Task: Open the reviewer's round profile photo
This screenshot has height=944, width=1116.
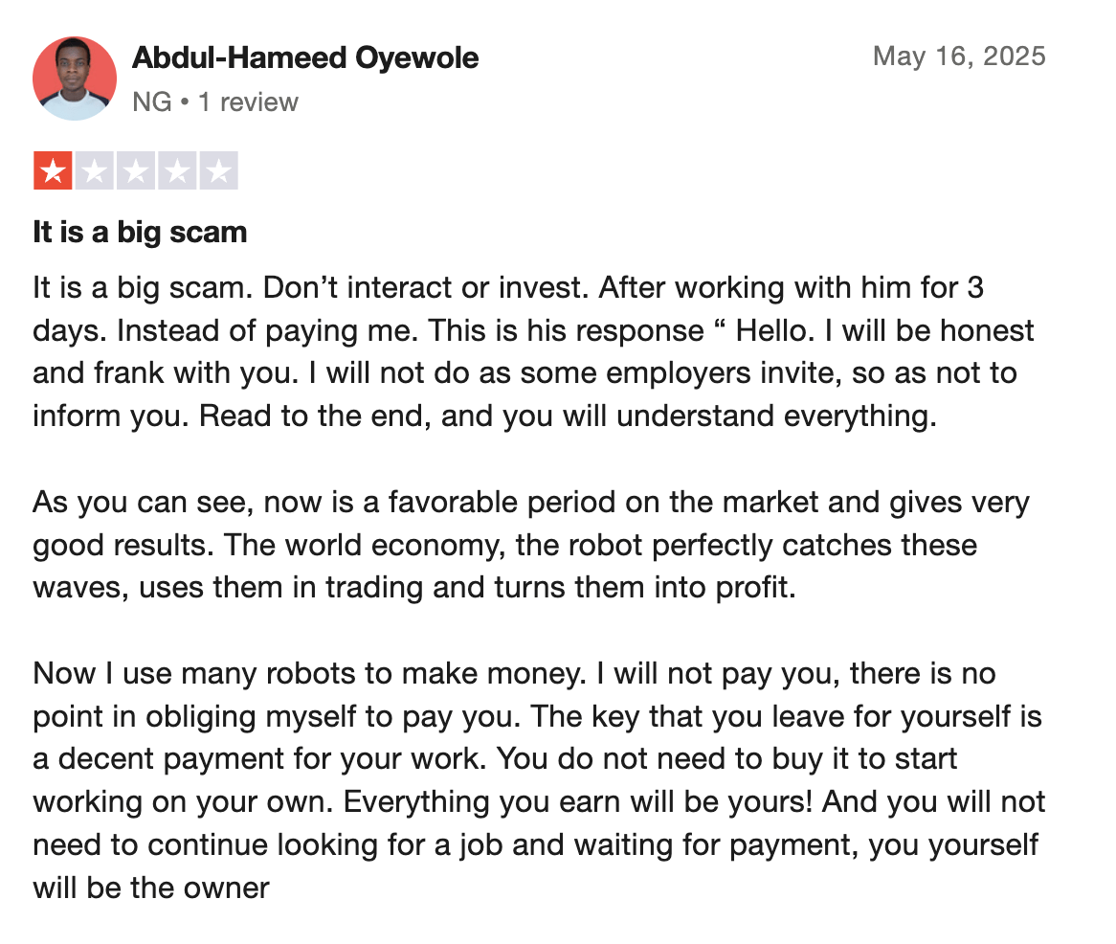Action: 75,79
